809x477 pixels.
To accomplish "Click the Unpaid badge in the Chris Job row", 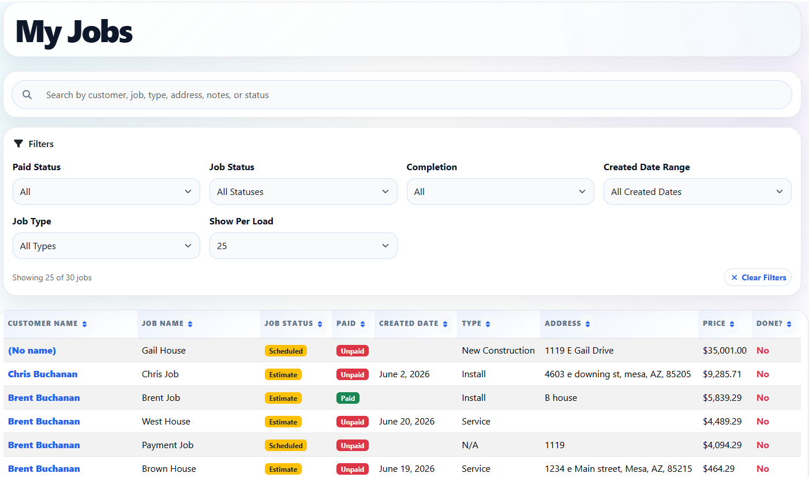I will pos(353,374).
